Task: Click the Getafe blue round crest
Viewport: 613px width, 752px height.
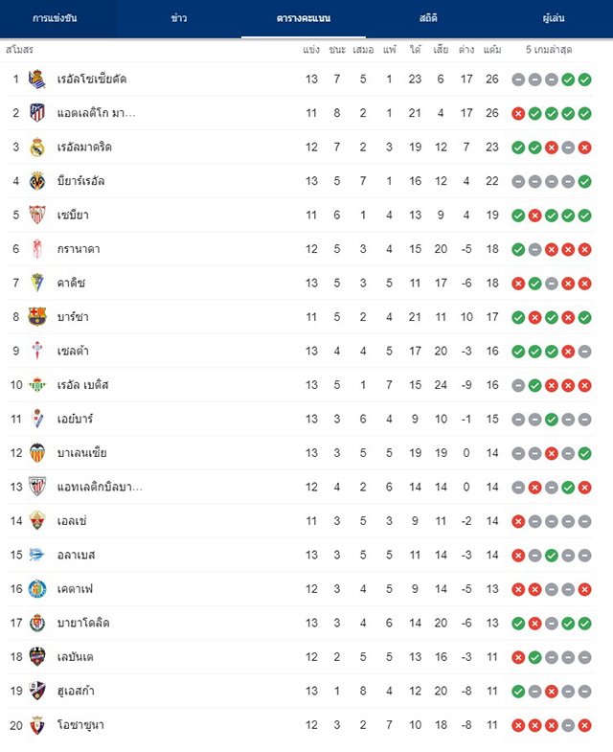Action: [37, 589]
